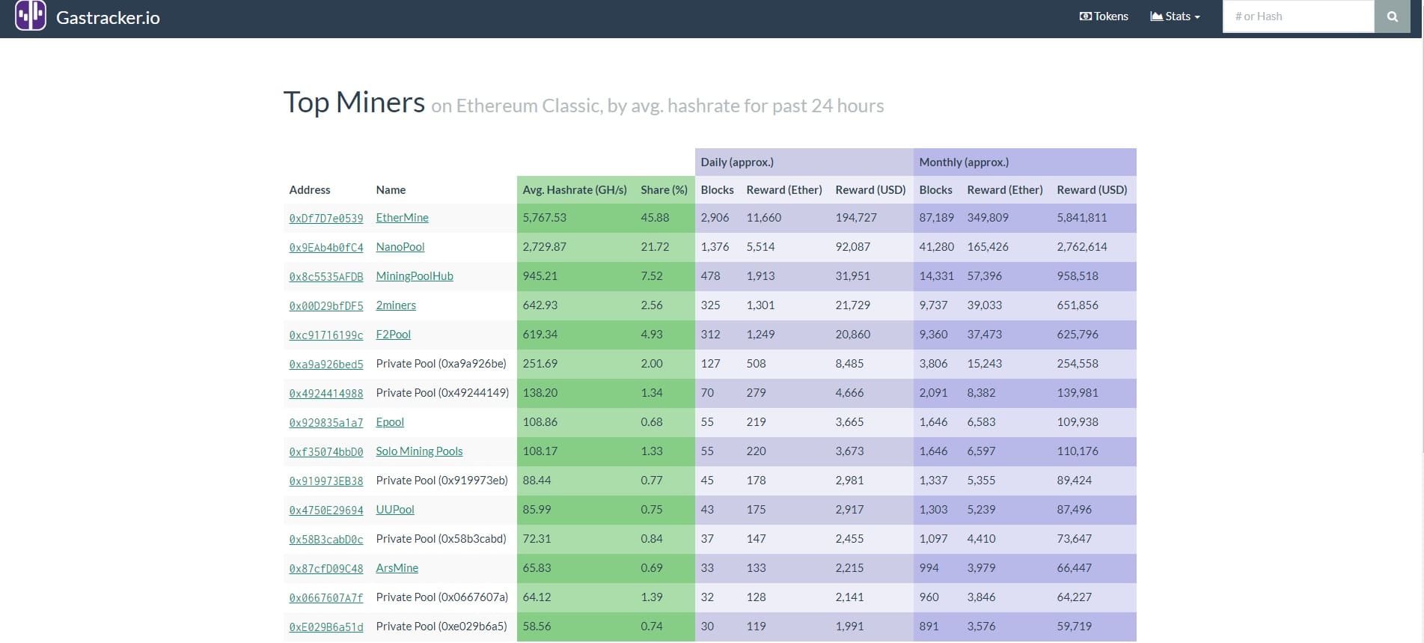
Task: Click the Address column header
Action: [x=310, y=190]
